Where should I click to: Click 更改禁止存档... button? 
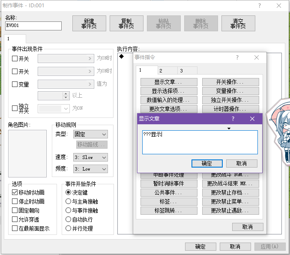click(x=230, y=192)
